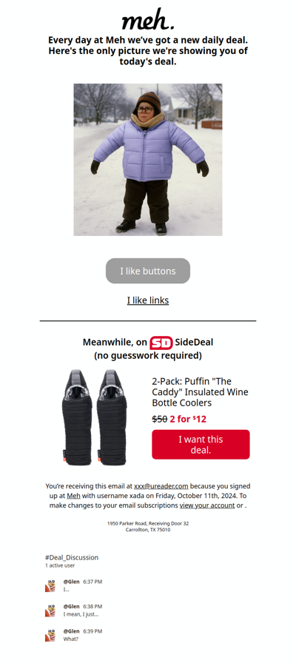Screen dimensions: 296x666
Task: Click the "I want this deal." button
Action: [x=201, y=445]
